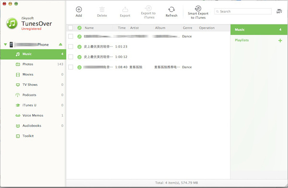Screen dimensions: 288x188
Task: Select Music in the sidebar
Action: (33, 54)
